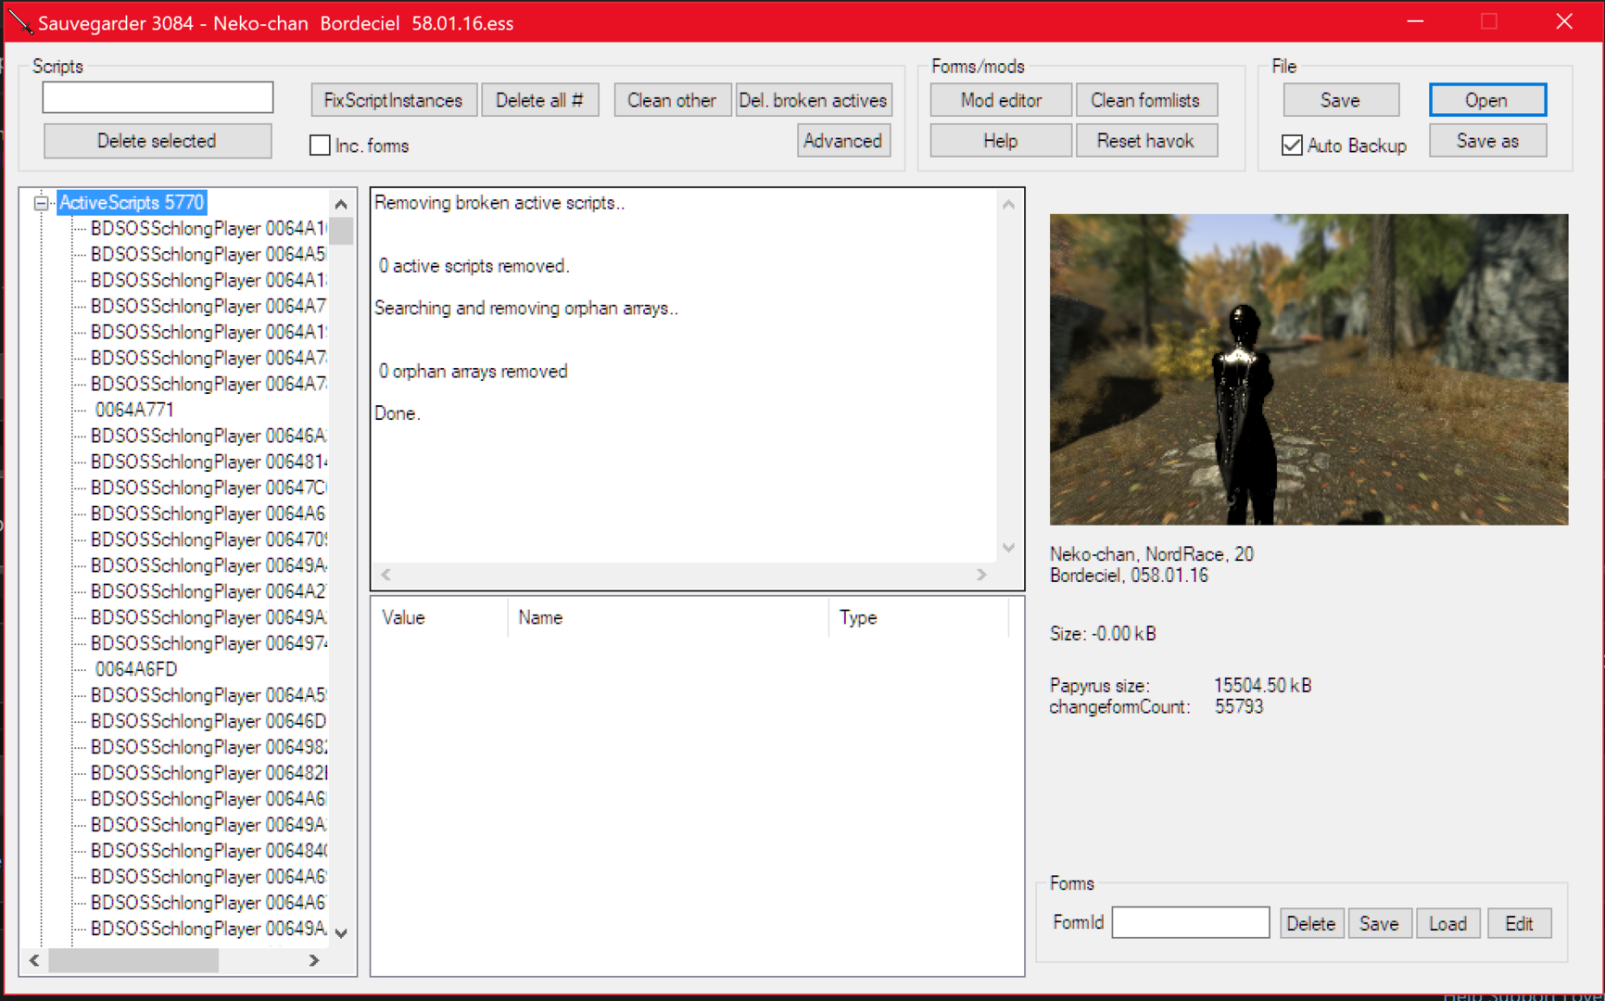Click the Save as button
This screenshot has width=1605, height=1001.
(1487, 141)
